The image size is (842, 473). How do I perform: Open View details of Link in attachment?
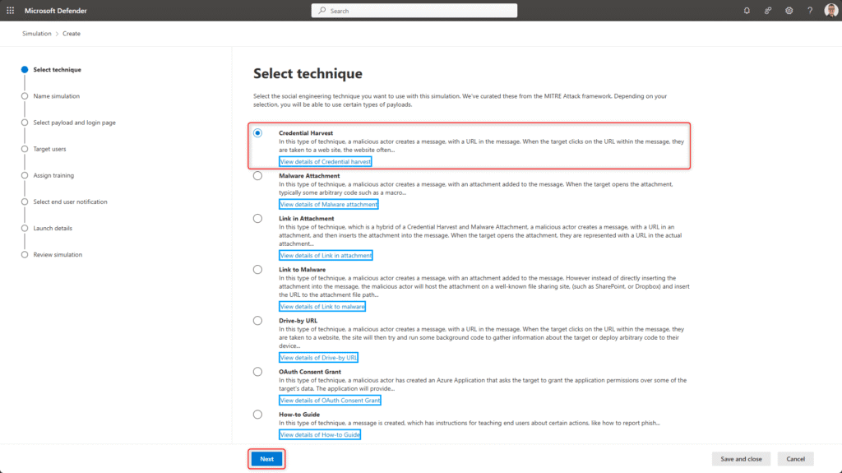point(326,255)
